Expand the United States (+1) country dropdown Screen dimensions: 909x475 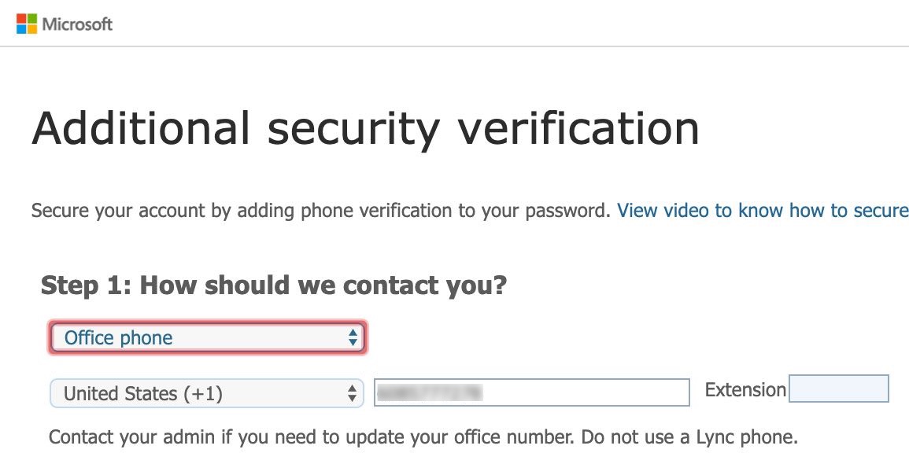coord(206,393)
